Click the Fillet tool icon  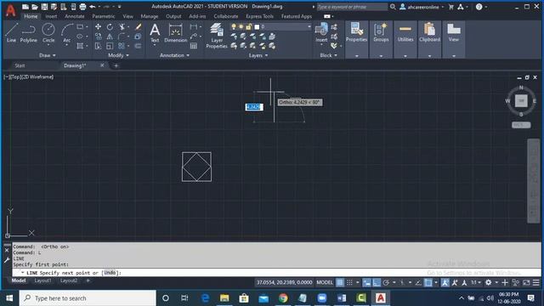[121, 36]
